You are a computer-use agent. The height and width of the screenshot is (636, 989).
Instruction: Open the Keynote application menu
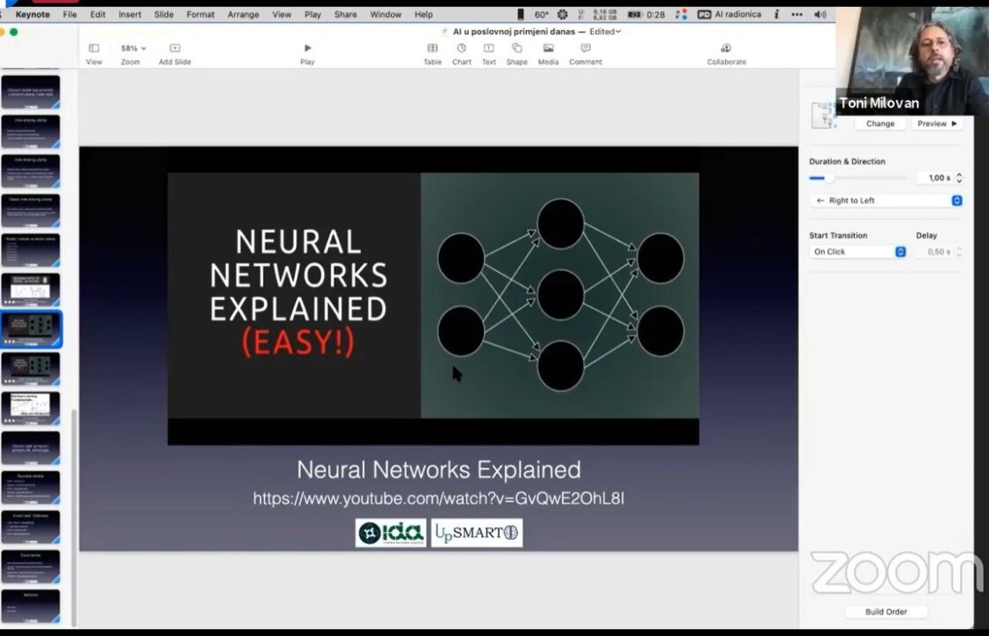coord(32,14)
